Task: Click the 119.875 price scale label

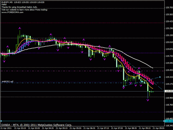Action: tap(169, 49)
